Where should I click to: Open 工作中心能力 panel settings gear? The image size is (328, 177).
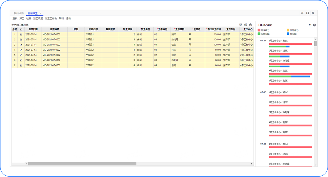point(314,25)
